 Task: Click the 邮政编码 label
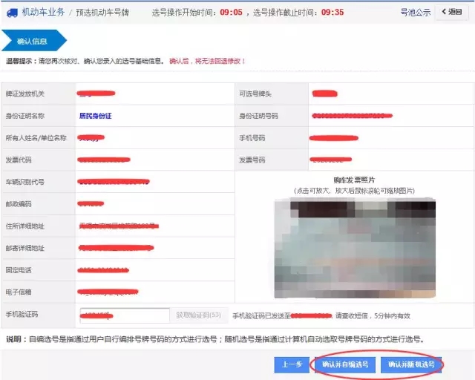(19, 204)
